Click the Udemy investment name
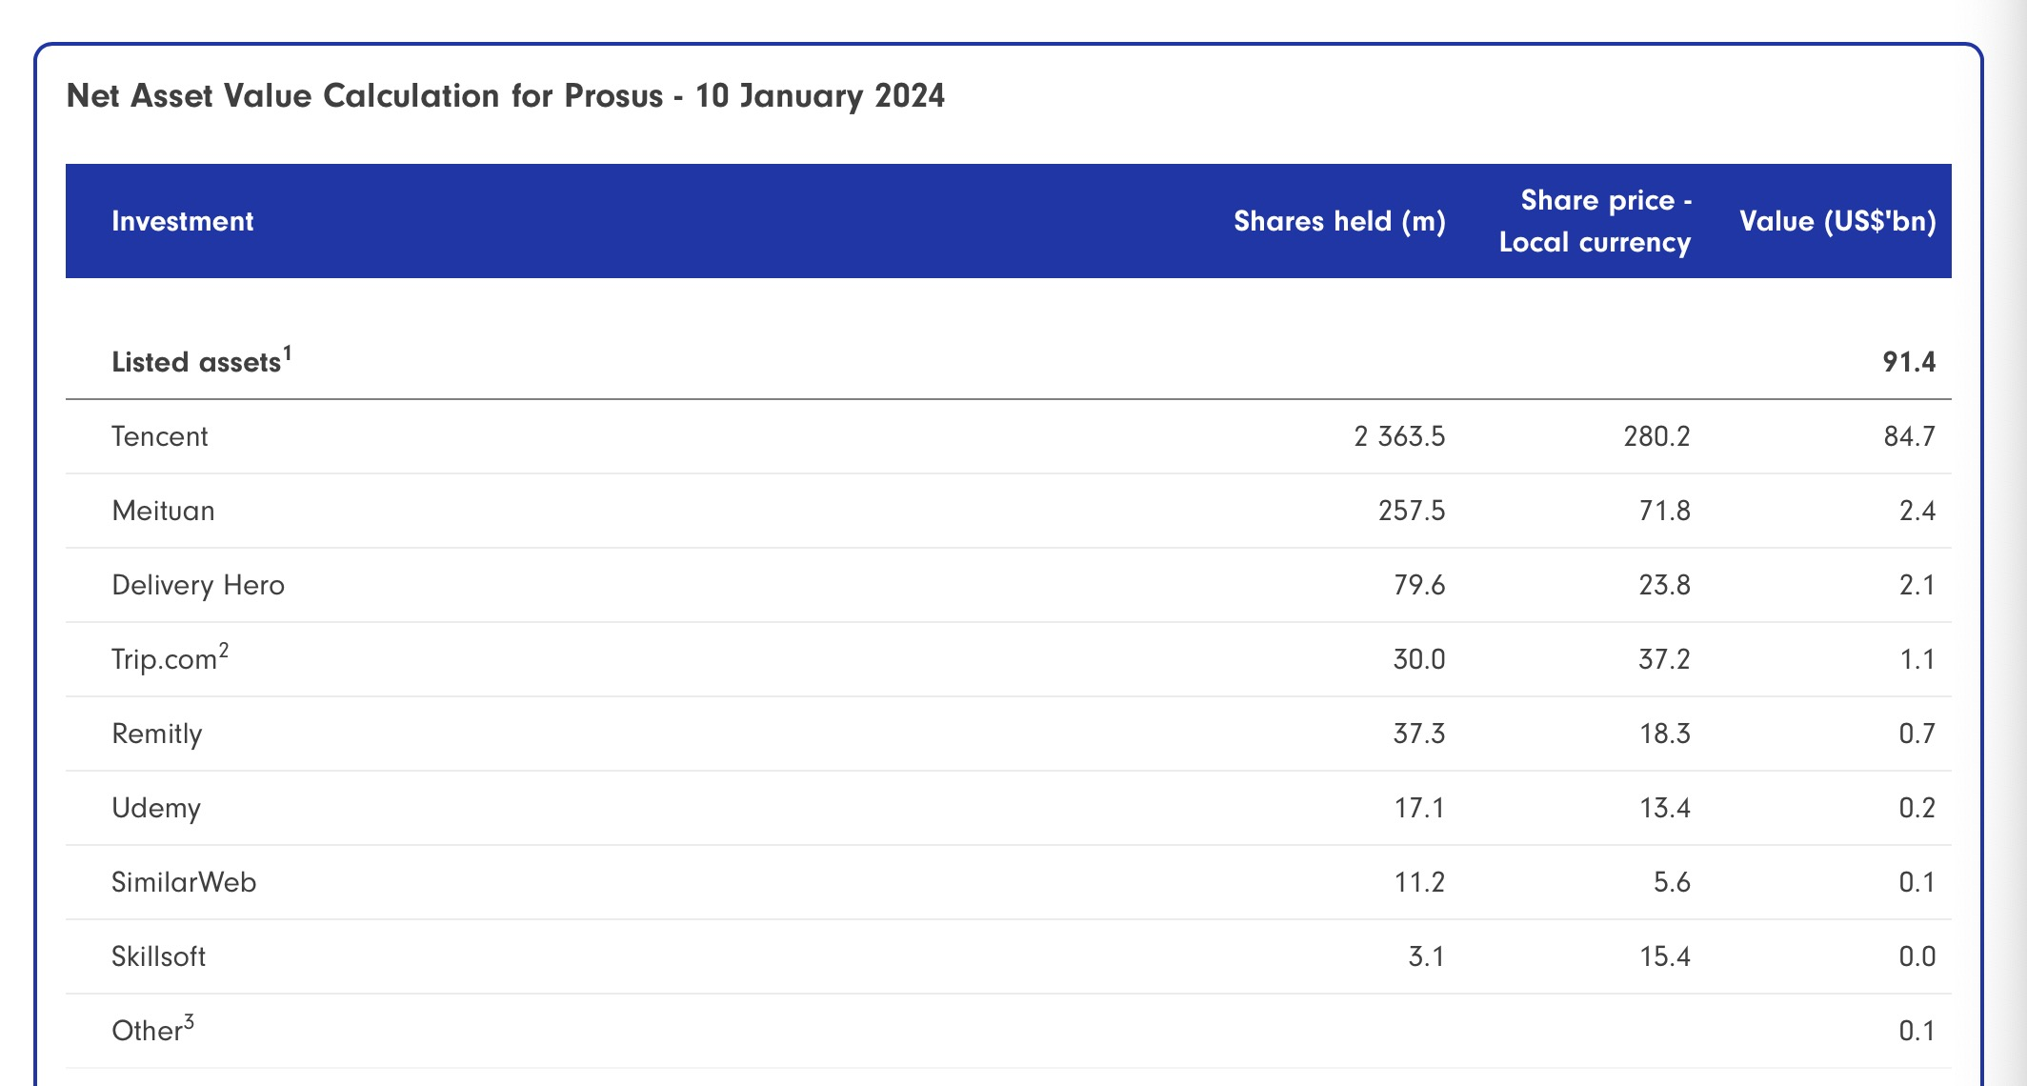2027x1086 pixels. (x=156, y=808)
